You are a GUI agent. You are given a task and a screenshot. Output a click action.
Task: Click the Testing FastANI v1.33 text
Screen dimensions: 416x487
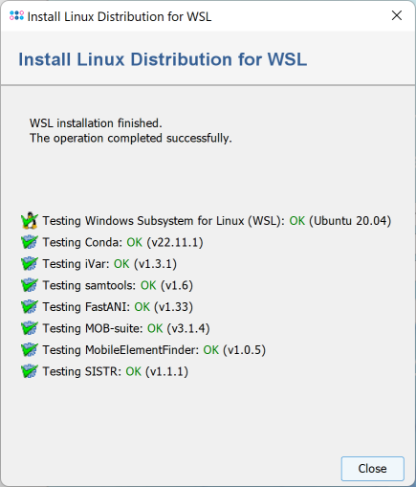click(118, 307)
